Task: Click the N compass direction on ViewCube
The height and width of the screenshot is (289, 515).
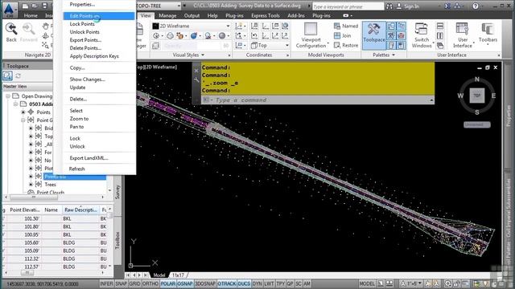Action: point(477,79)
